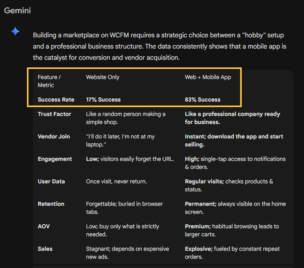Image resolution: width=304 pixels, height=268 pixels.
Task: Select the 'Engagement' row label
Action: point(55,159)
